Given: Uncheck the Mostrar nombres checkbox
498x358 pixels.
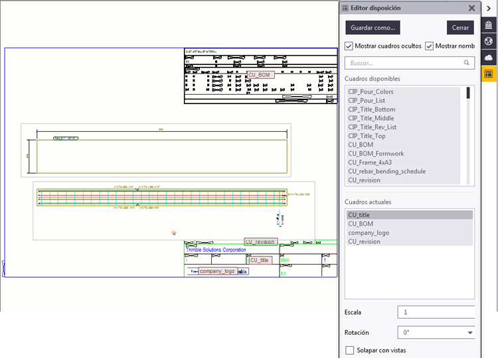Looking at the screenshot, I should point(429,46).
